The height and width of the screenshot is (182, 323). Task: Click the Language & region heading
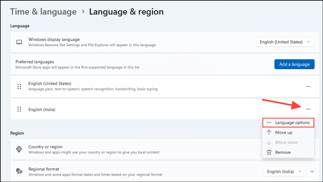click(126, 11)
